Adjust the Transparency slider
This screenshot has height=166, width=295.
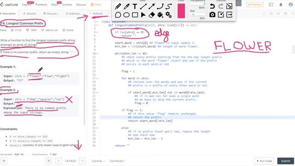point(198,4)
